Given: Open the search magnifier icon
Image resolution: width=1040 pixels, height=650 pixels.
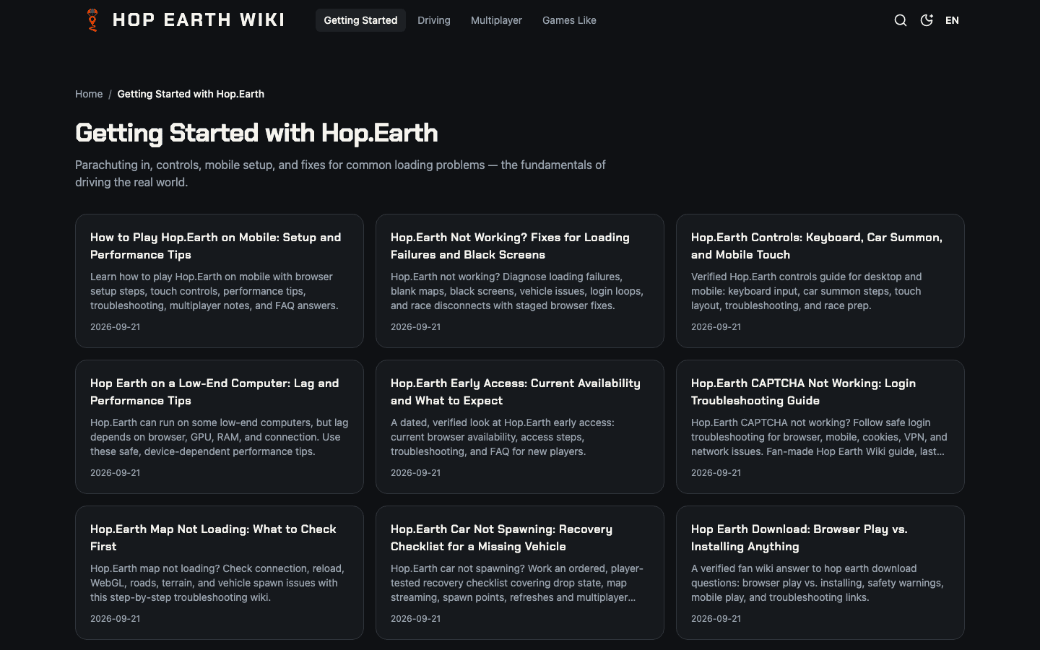Looking at the screenshot, I should (x=901, y=20).
